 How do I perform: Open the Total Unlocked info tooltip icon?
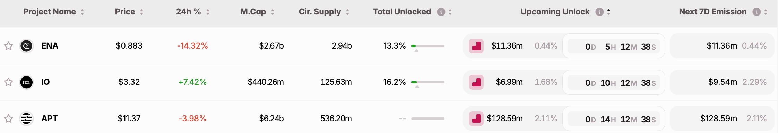[441, 12]
